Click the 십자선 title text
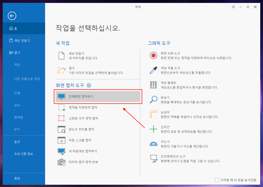 coord(165,127)
